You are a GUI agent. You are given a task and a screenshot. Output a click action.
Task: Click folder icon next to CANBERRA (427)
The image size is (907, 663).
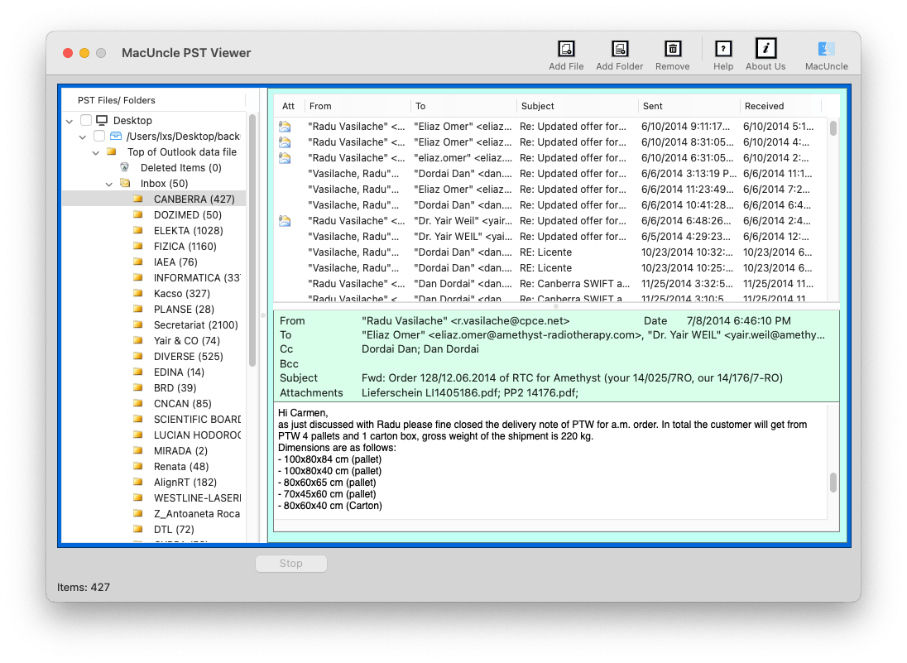click(x=137, y=199)
